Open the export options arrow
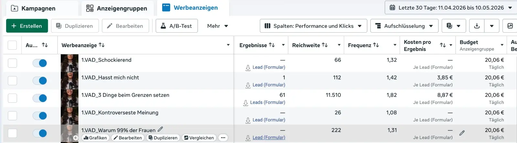 492,26
